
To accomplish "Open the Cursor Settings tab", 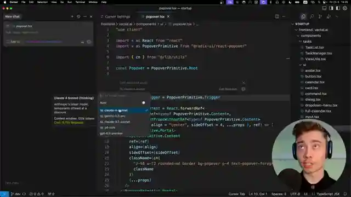I will pos(116,16).
